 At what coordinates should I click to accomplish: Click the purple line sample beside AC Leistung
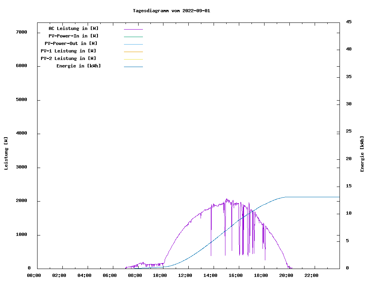pos(133,29)
